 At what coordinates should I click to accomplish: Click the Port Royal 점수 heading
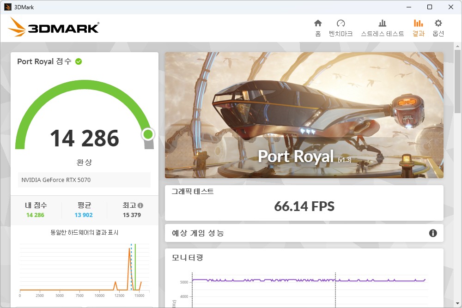[44, 61]
